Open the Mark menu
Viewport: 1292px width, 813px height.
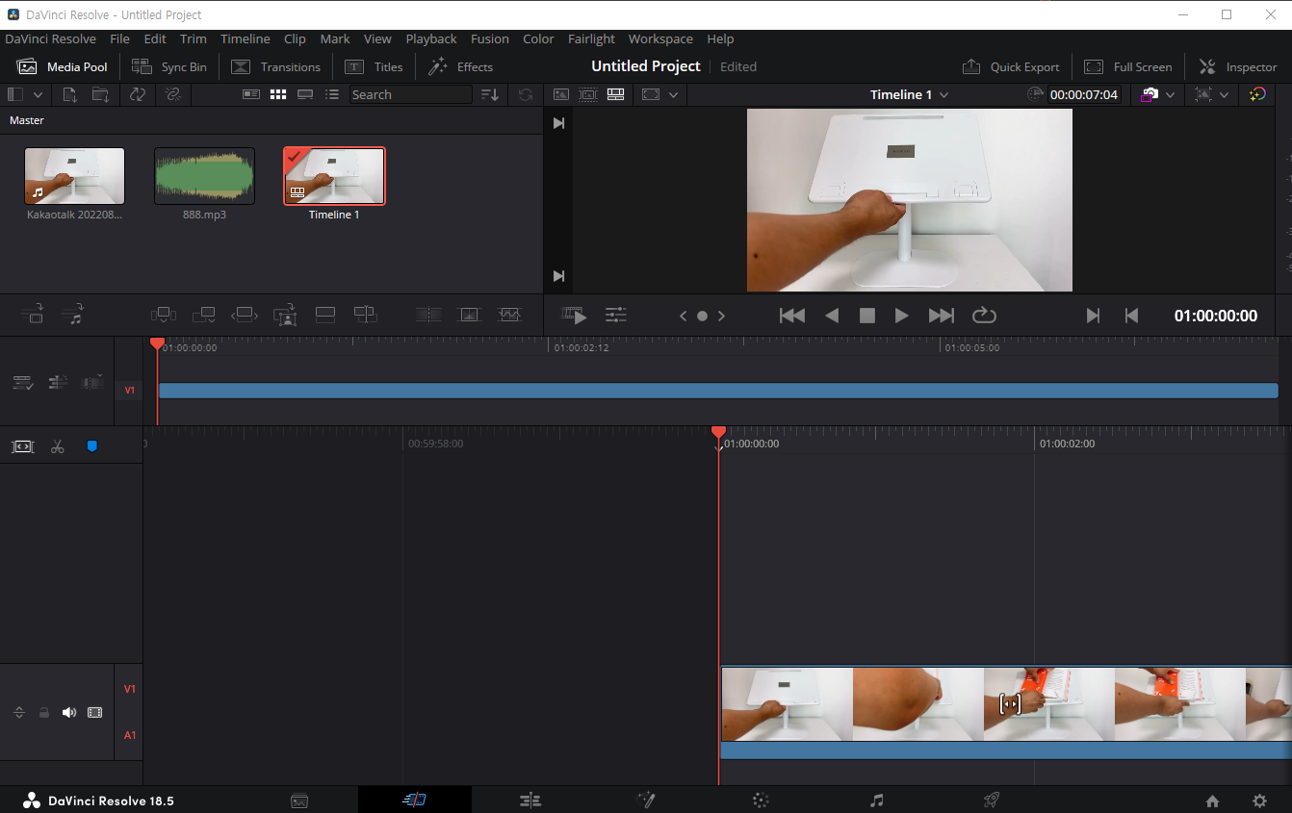pos(335,38)
